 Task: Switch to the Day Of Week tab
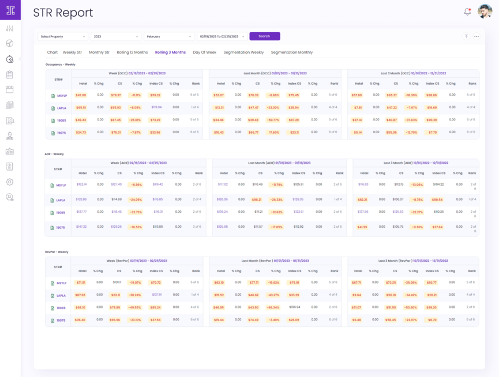[204, 52]
